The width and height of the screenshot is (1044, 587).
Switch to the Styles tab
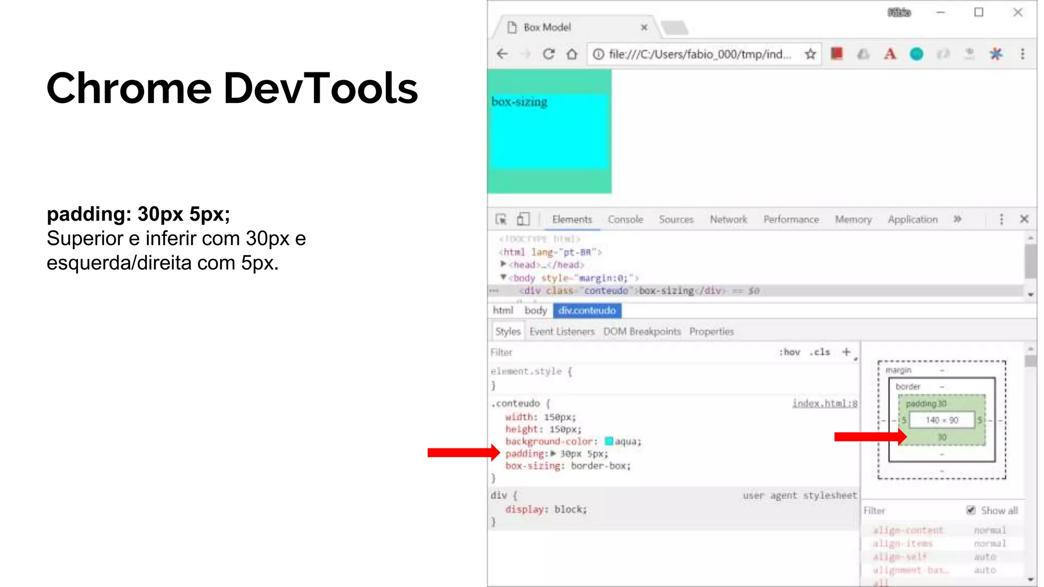click(x=508, y=331)
